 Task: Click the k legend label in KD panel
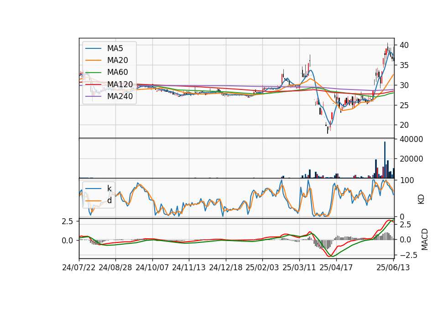[x=109, y=189]
